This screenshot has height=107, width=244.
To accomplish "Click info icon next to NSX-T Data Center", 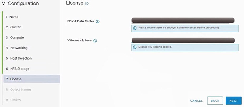I will (97, 22).
